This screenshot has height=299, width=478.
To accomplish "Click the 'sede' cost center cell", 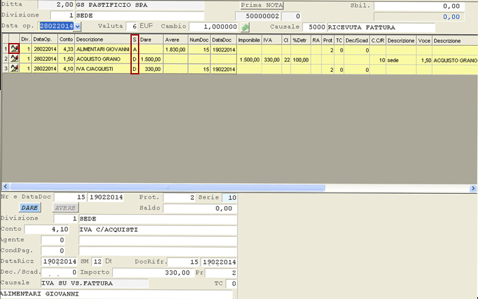I will 402,60.
